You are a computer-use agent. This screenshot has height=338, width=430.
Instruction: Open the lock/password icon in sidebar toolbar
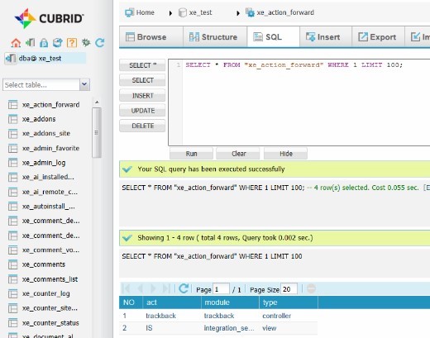44,43
